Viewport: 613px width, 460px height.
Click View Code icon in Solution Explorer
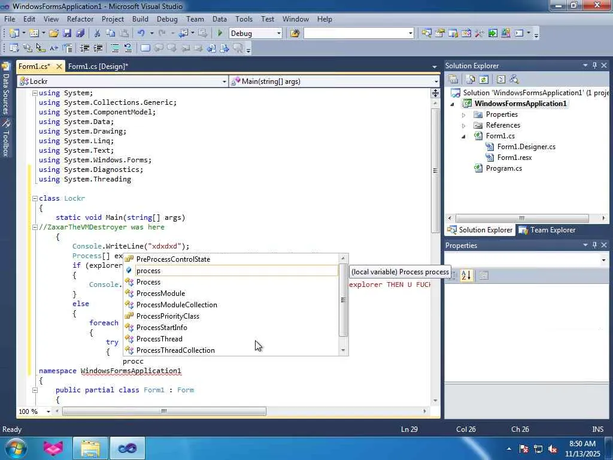coord(501,80)
